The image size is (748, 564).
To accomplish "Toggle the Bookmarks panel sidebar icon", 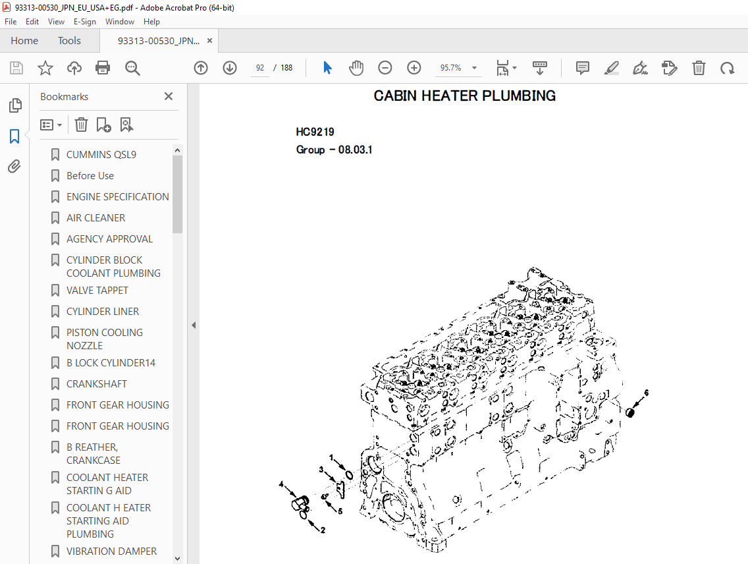I will [x=14, y=136].
